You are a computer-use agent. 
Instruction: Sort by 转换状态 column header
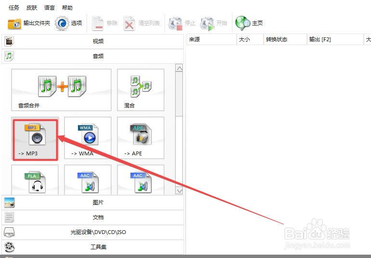point(285,39)
